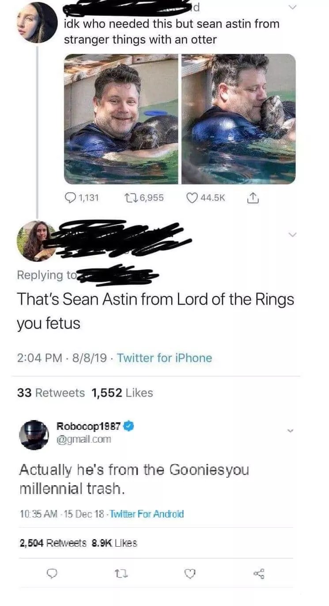View the 1,552 Likes list

(x=122, y=393)
